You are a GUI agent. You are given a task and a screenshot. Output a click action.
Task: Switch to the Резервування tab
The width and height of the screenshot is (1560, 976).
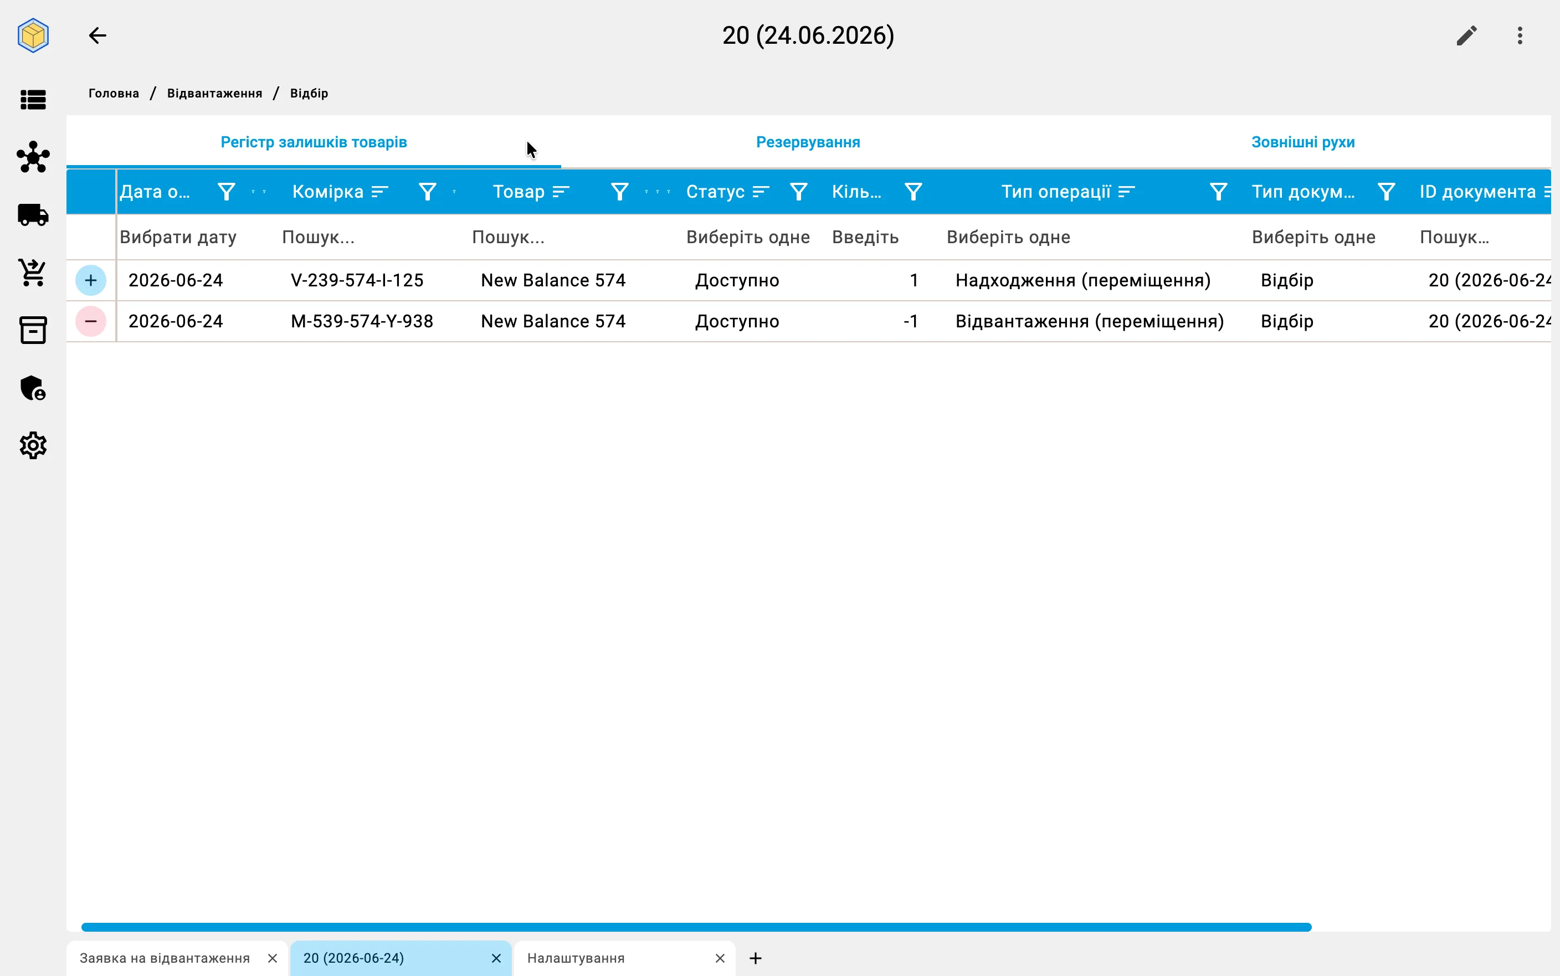click(x=808, y=142)
